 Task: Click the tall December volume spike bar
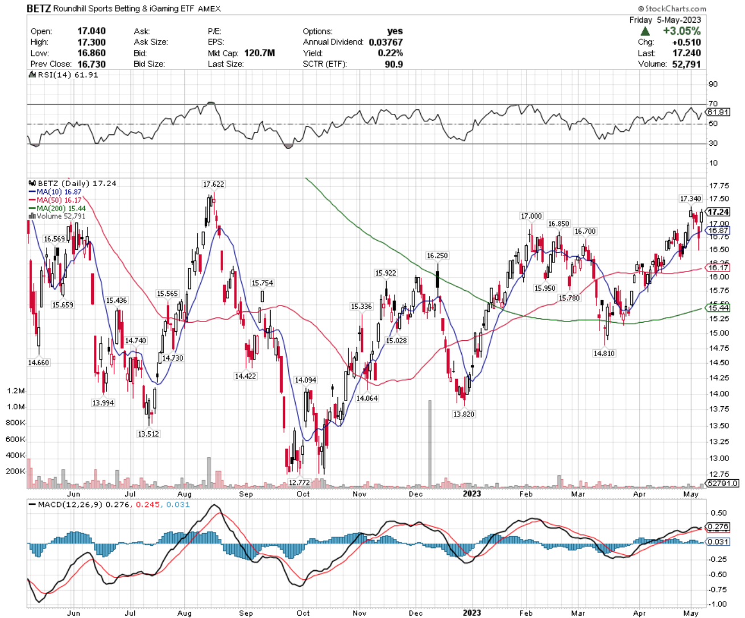pos(430,444)
